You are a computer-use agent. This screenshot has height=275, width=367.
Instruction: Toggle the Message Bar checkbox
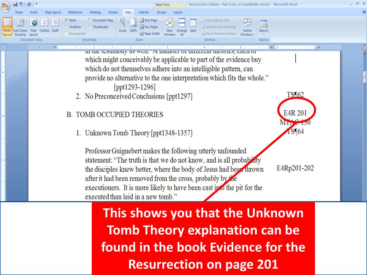(x=66, y=34)
